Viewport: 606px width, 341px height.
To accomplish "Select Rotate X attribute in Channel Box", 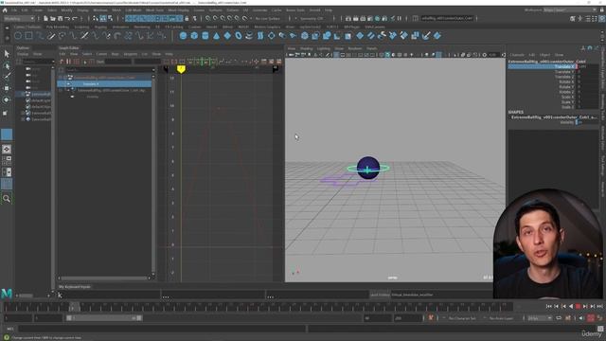I will tap(566, 82).
